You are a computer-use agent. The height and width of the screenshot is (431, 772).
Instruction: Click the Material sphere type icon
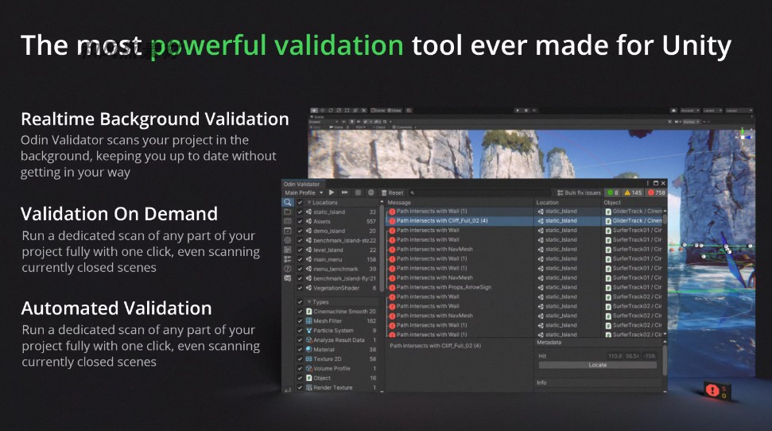[309, 350]
